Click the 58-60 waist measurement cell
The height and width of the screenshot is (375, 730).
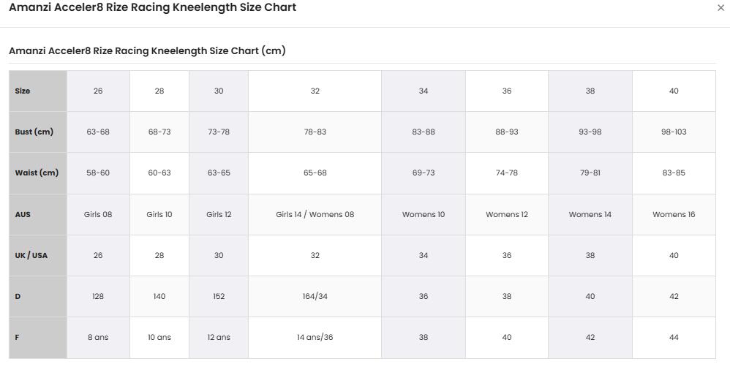98,173
